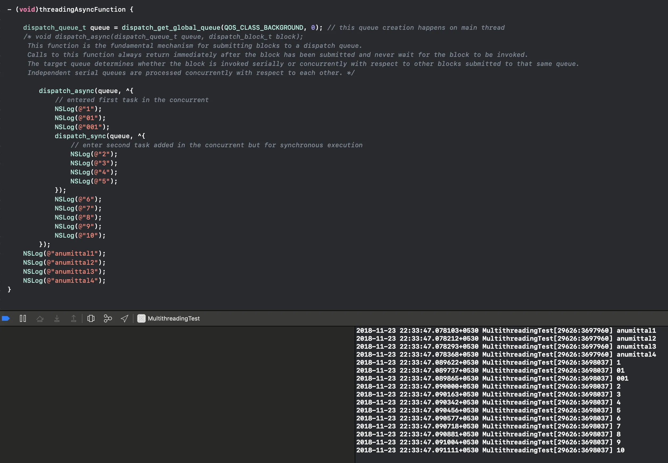Open the Debug View Hierarchy icon
The image size is (668, 463).
pyautogui.click(x=91, y=318)
